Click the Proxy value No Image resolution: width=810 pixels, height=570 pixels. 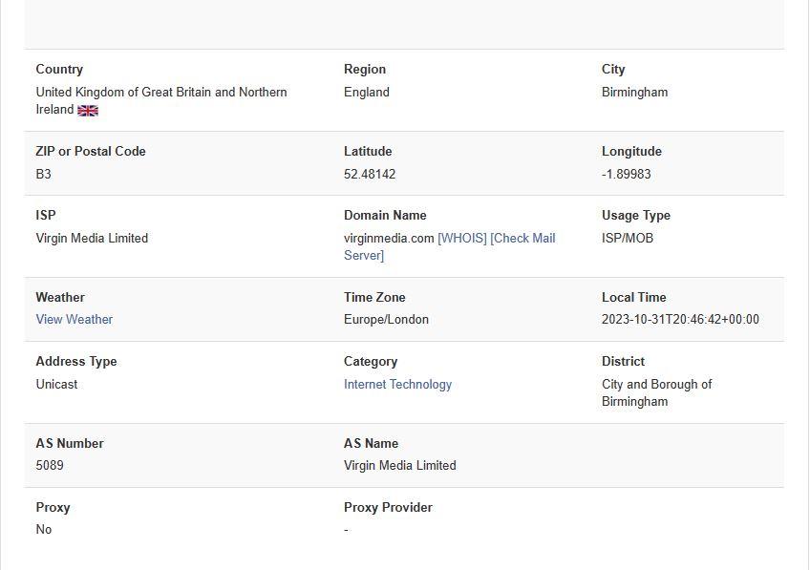click(44, 529)
